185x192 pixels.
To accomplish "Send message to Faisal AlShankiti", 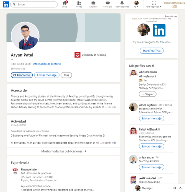I will coord(152,146).
